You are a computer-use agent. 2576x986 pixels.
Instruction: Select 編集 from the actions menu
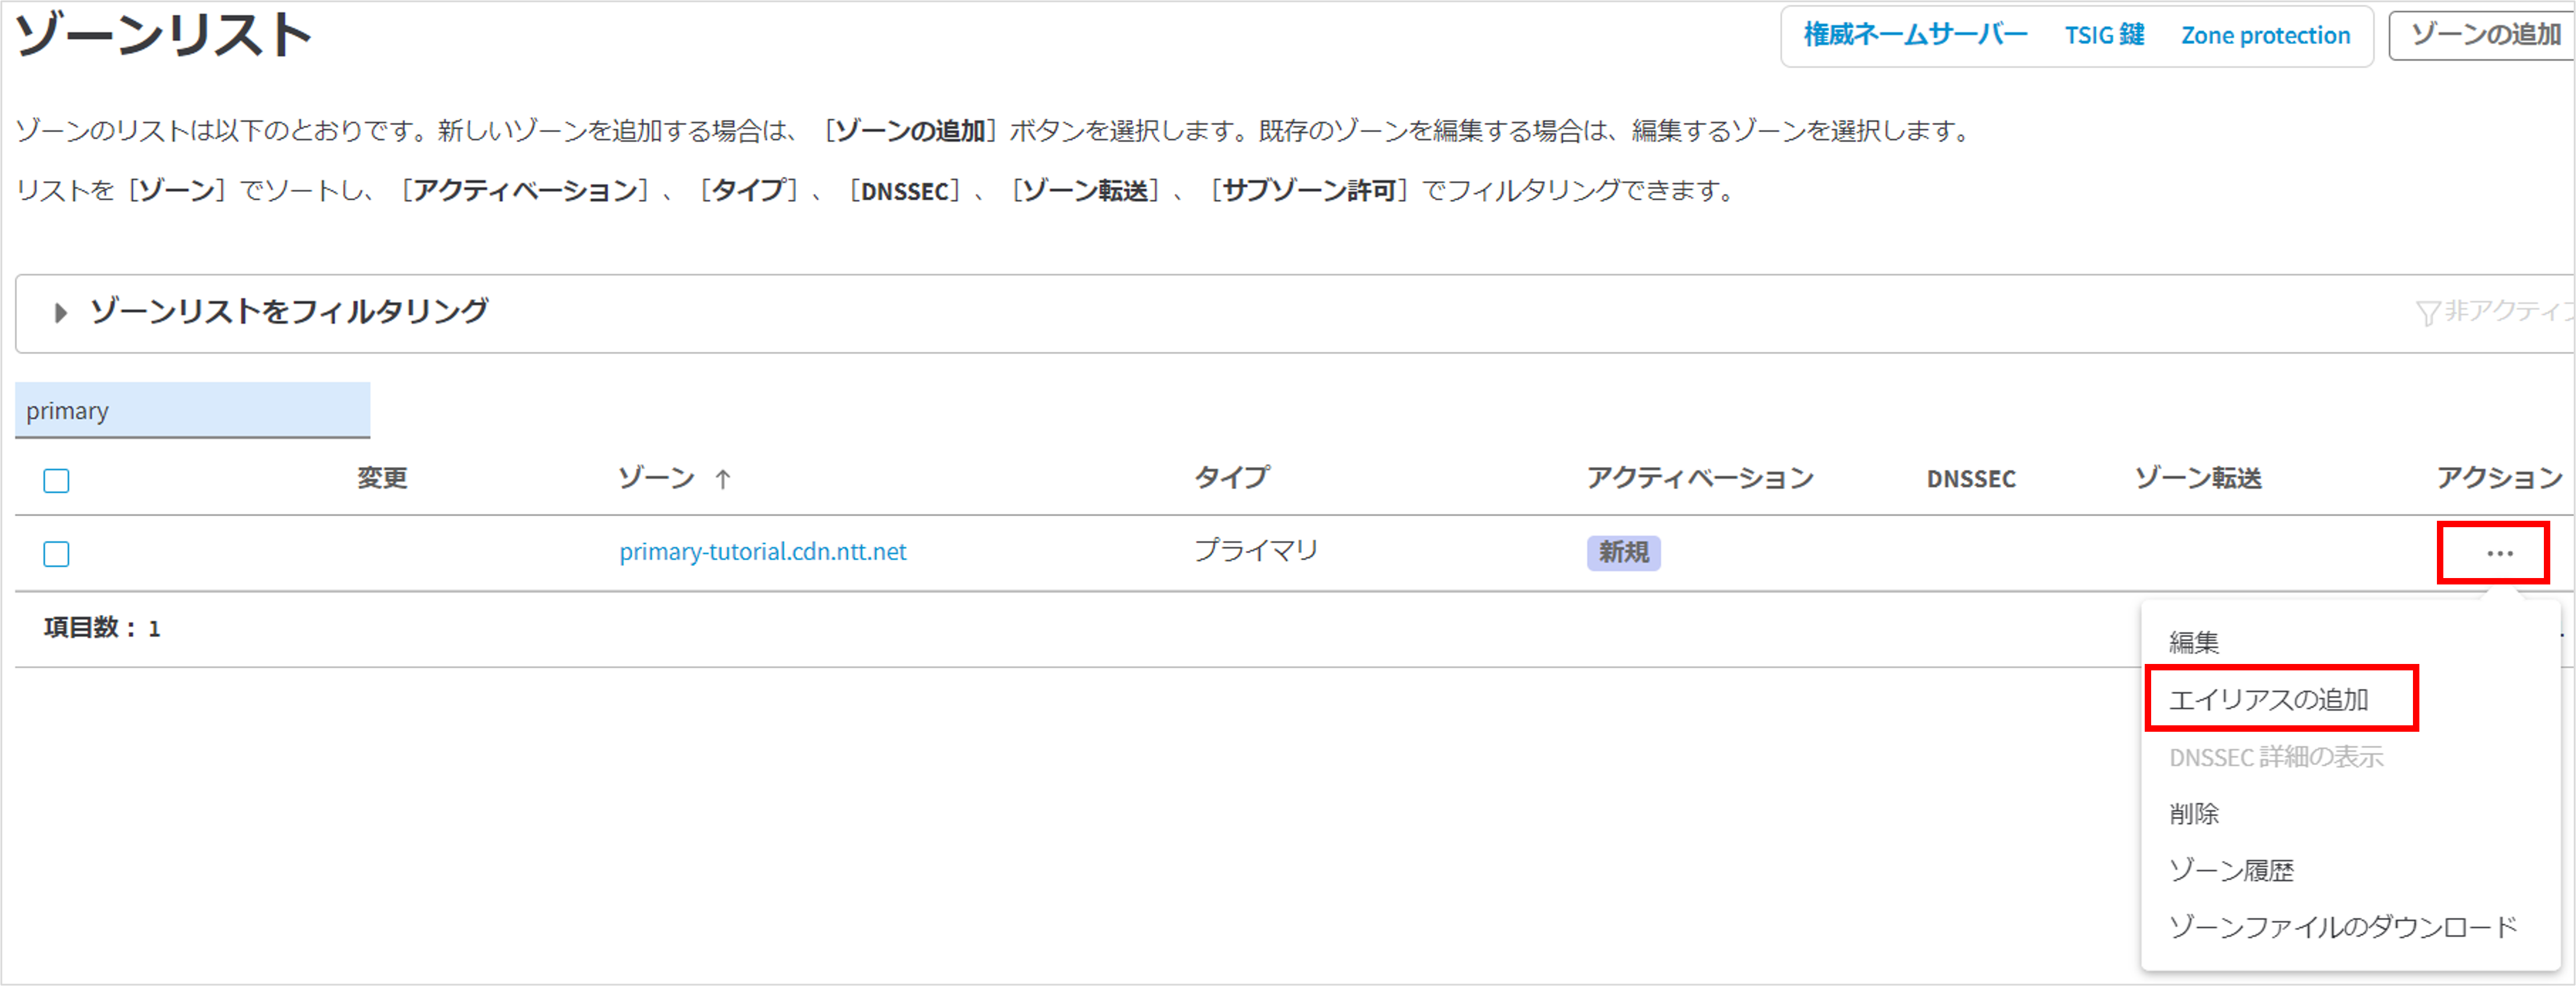(2194, 642)
